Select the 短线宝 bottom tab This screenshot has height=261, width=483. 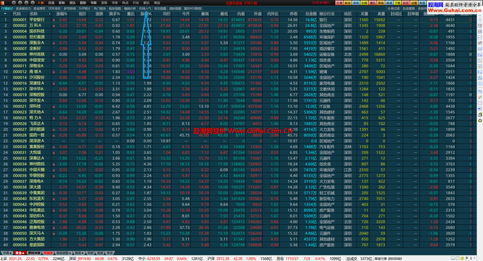coord(48,253)
